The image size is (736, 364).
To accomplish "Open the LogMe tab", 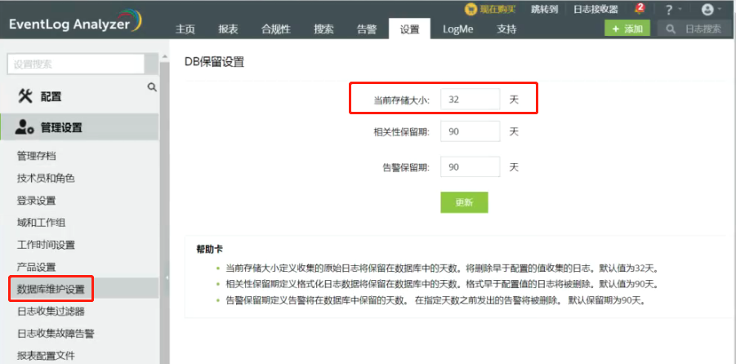I will coord(458,29).
